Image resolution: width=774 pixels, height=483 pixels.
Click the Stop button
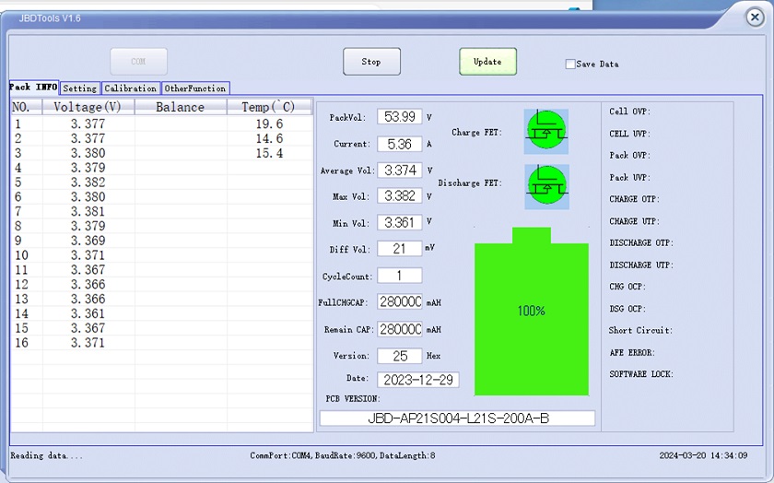371,62
